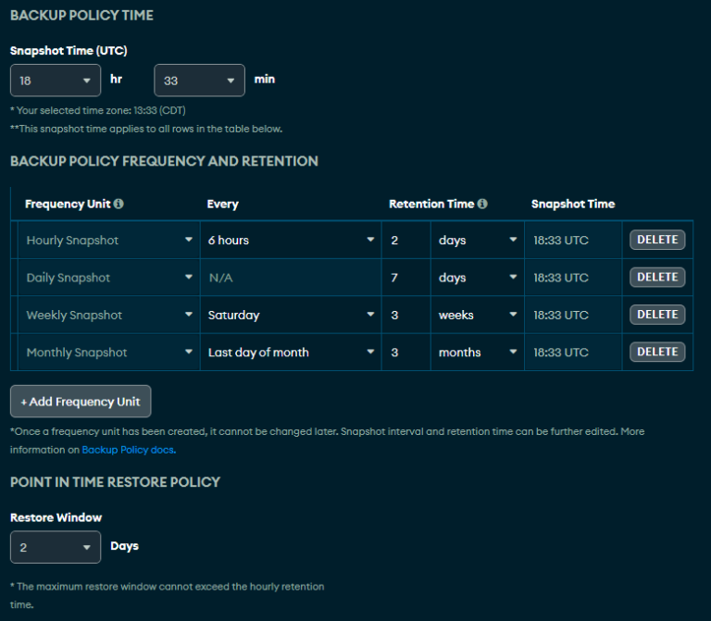Delete the Weekly Snapshot row
Viewport: 711px width, 621px height.
click(657, 315)
